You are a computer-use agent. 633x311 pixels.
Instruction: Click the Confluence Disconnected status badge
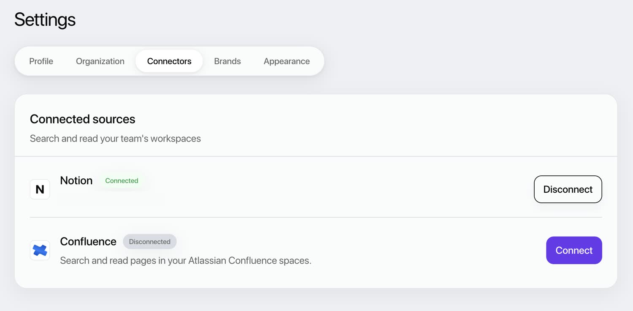click(x=150, y=242)
